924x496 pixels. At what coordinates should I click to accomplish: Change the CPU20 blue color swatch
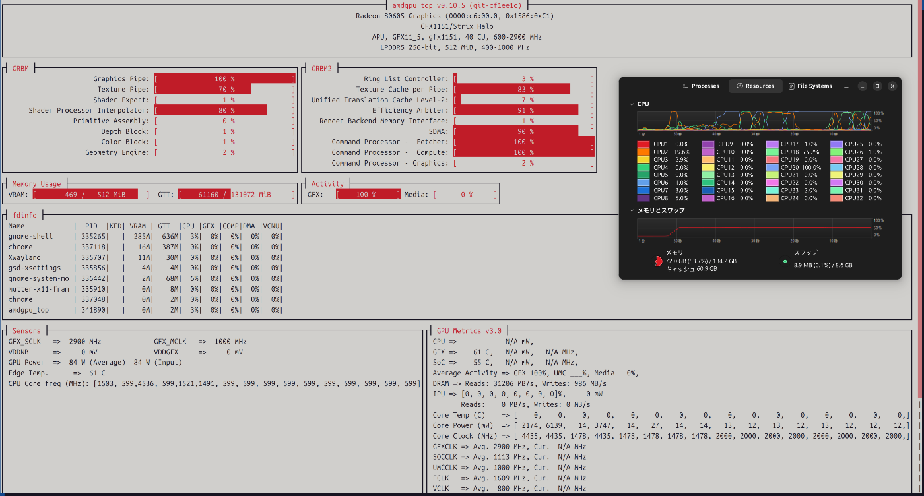click(x=772, y=167)
